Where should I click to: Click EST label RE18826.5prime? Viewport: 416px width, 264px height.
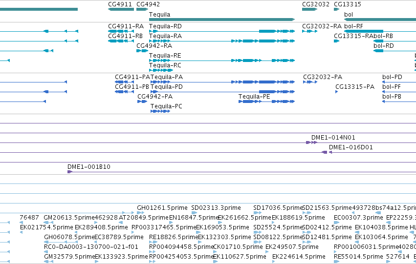tap(174, 237)
